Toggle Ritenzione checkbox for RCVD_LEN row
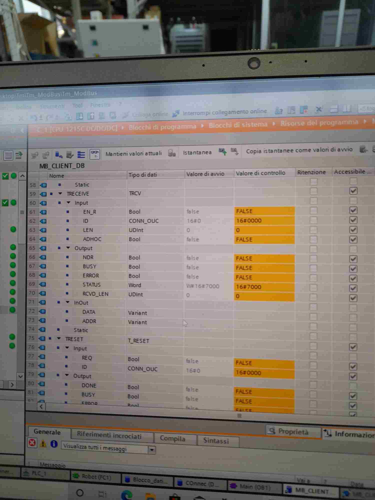This screenshot has height=500, width=375. pos(313,297)
